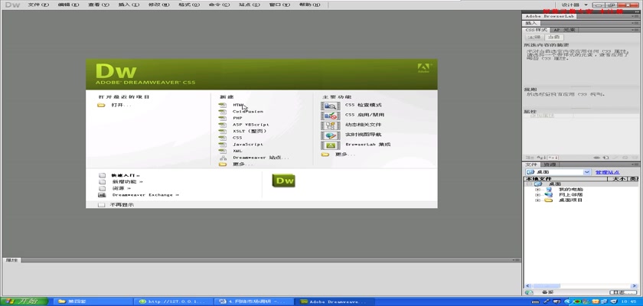Open the 文件 panel options menu
643x306 pixels.
[x=635, y=164]
